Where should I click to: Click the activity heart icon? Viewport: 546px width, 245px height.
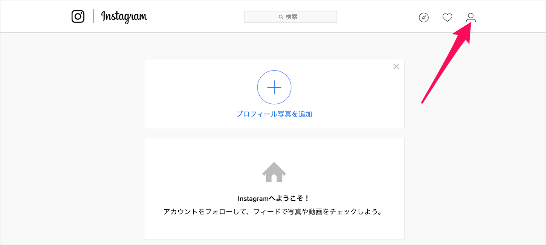(x=447, y=17)
